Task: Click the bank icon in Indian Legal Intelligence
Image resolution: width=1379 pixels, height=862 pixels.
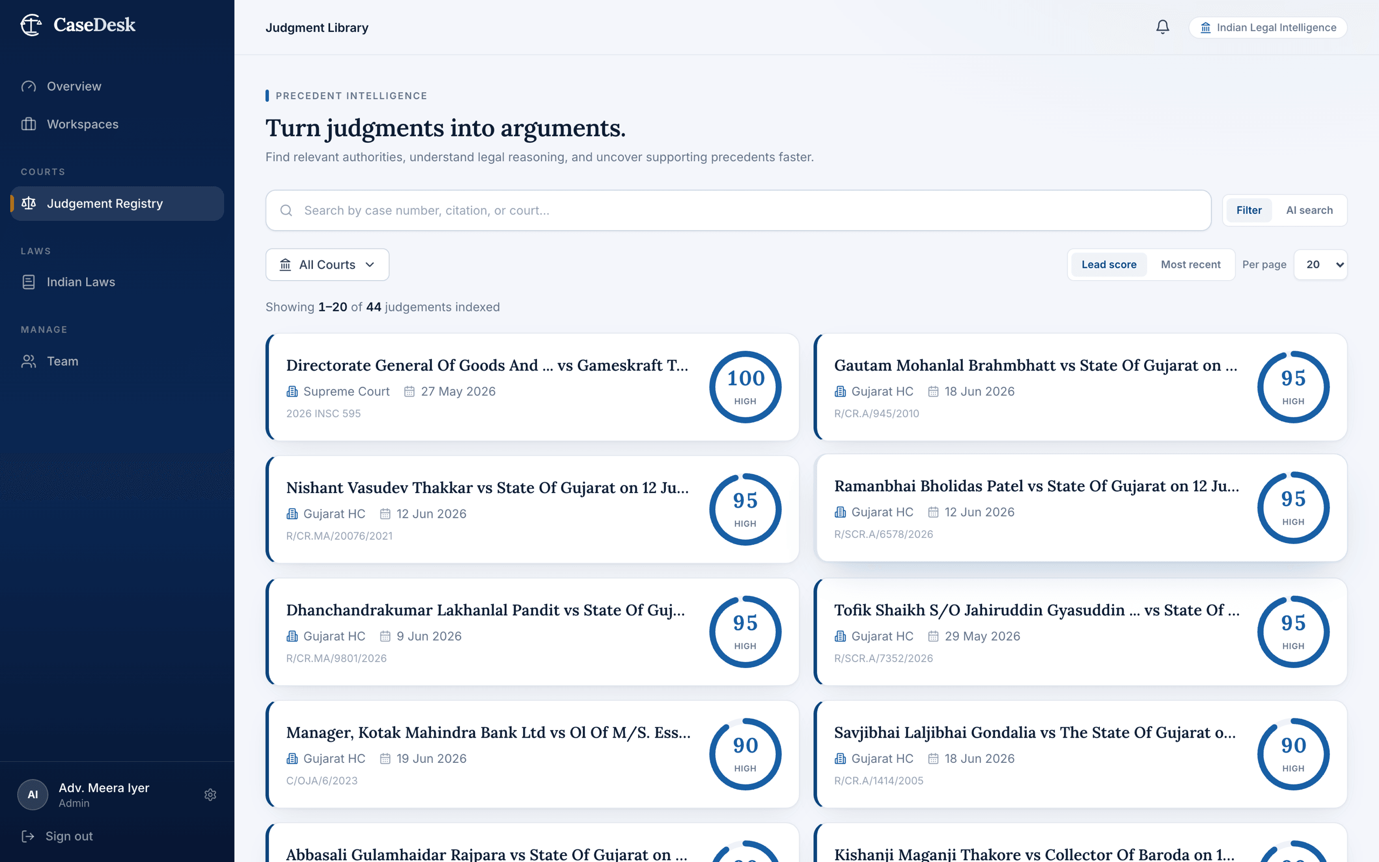Action: pos(1205,27)
